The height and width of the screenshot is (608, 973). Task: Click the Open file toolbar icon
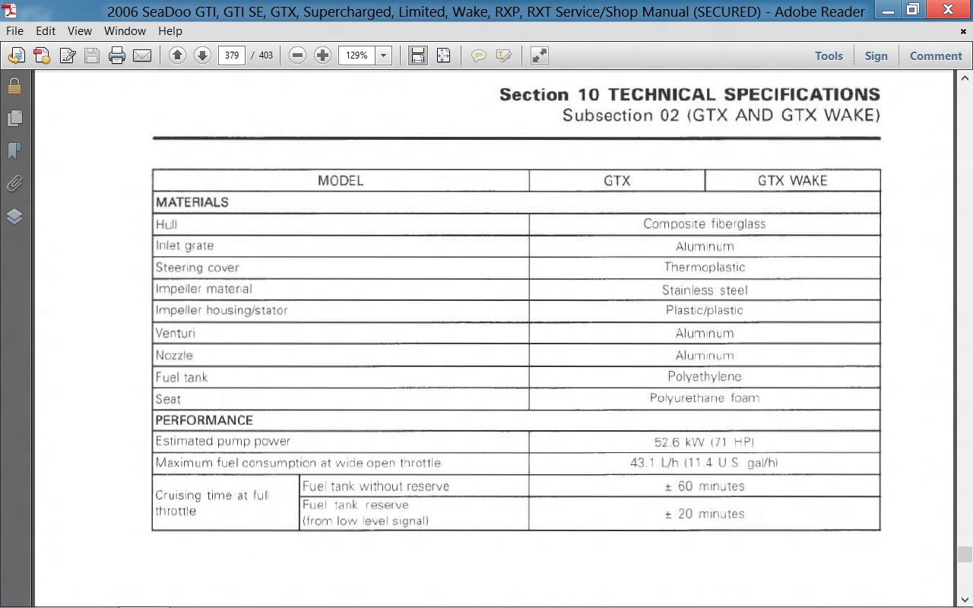(17, 55)
